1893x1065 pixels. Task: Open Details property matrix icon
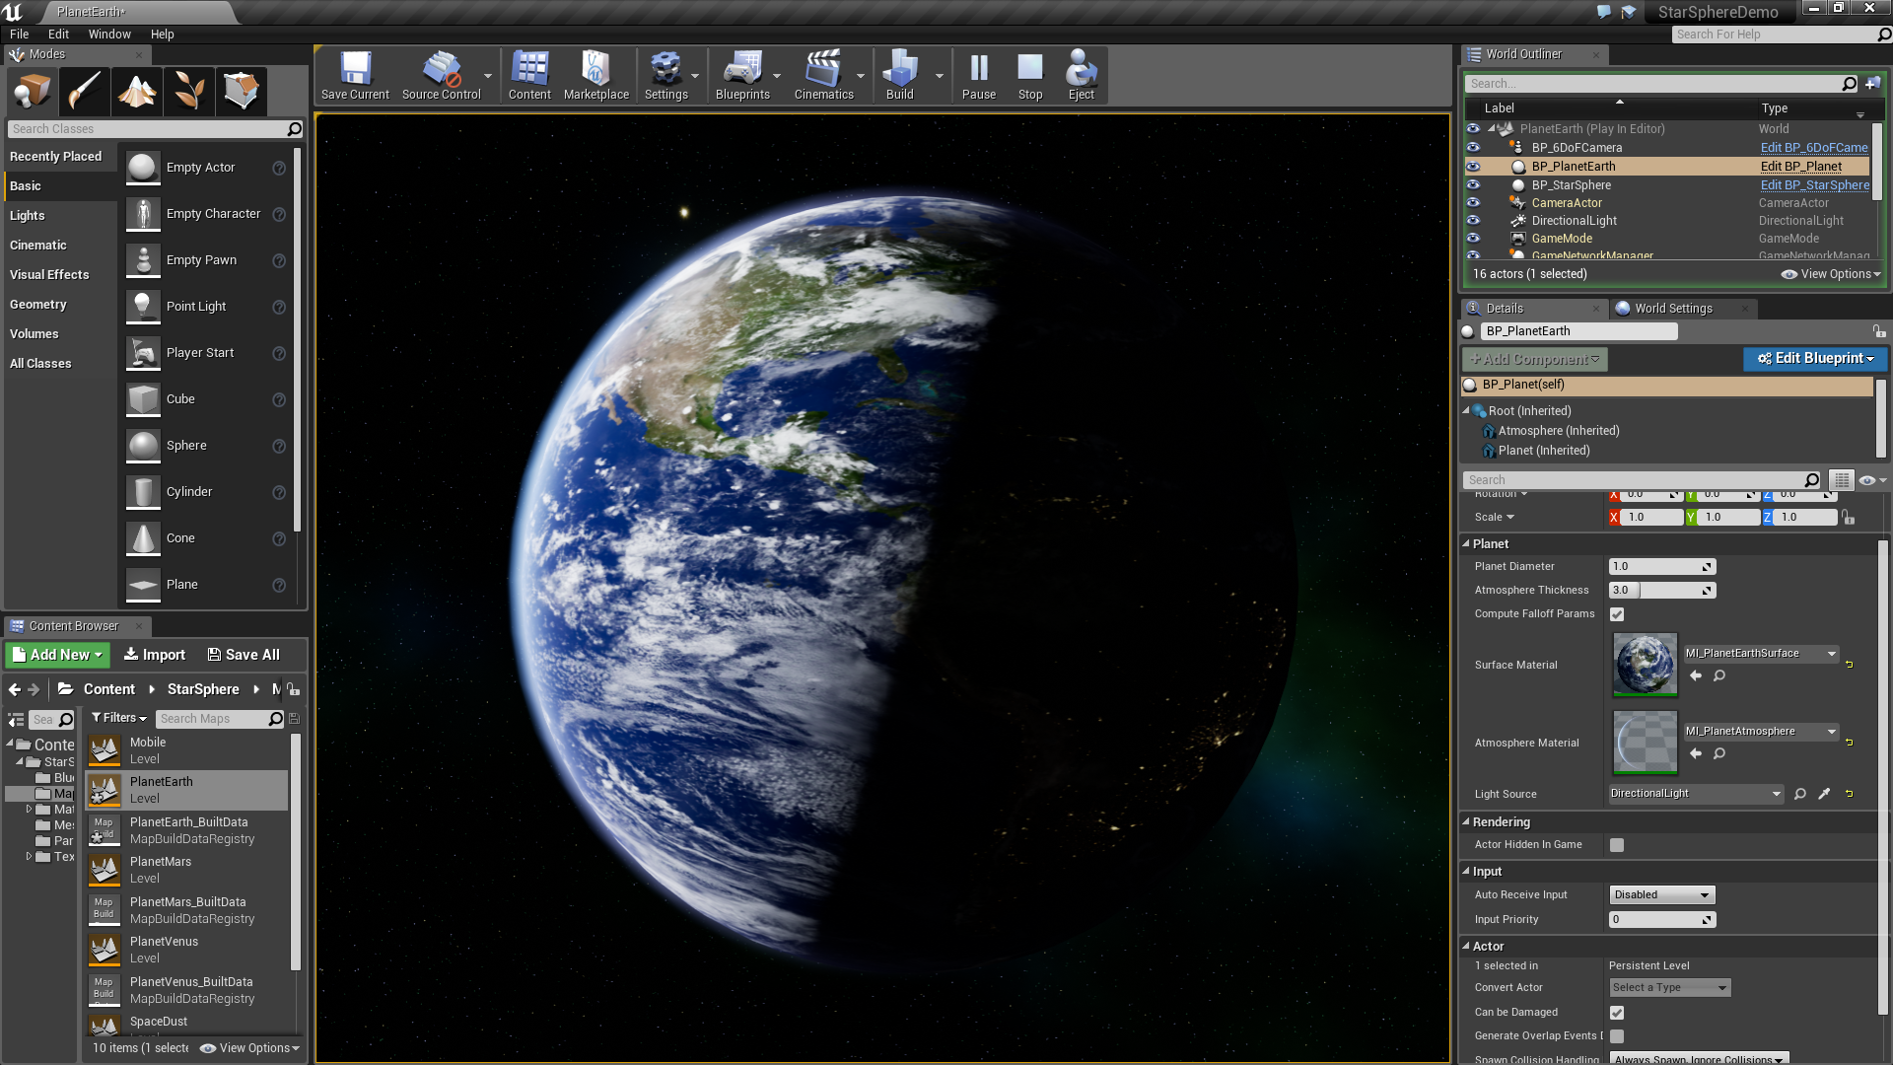1841,480
